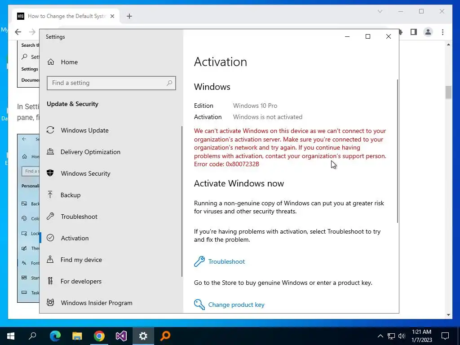The width and height of the screenshot is (460, 345).
Task: Click the Settings sidebar scrollbar
Action: coord(182,201)
